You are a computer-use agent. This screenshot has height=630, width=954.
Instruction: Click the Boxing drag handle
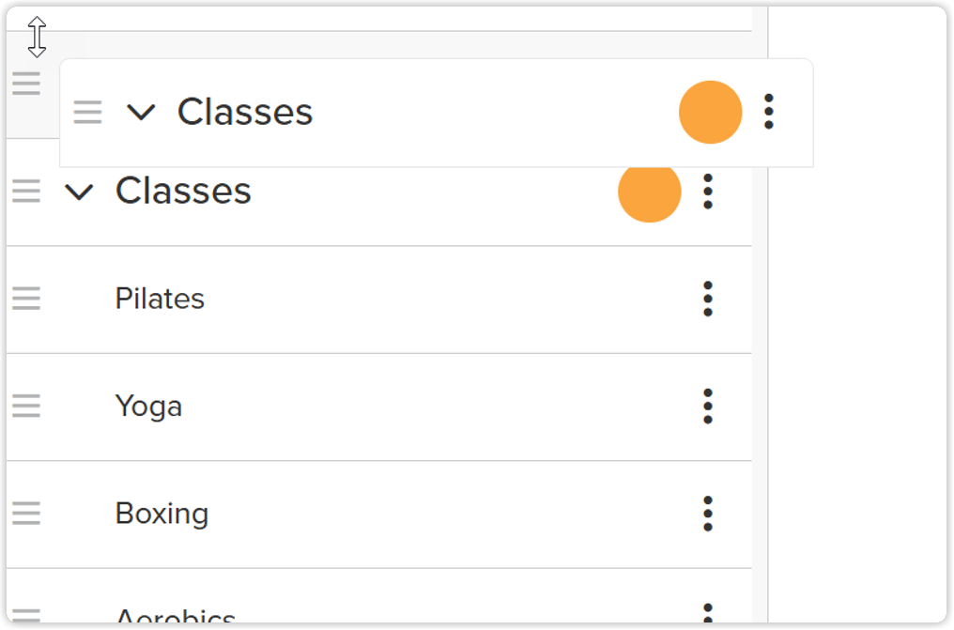pos(26,514)
